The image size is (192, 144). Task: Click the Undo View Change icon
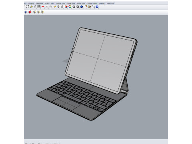(x=35, y=7)
